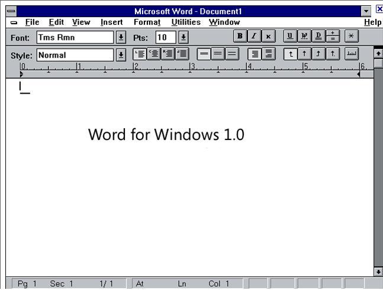
Task: Click 'At' in status bar
Action: (140, 283)
